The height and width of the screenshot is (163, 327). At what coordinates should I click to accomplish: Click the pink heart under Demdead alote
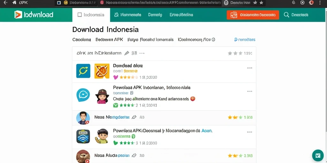[116, 77]
